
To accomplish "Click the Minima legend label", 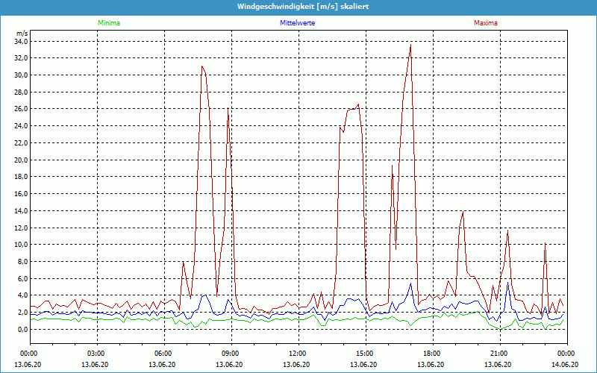I will click(x=108, y=23).
